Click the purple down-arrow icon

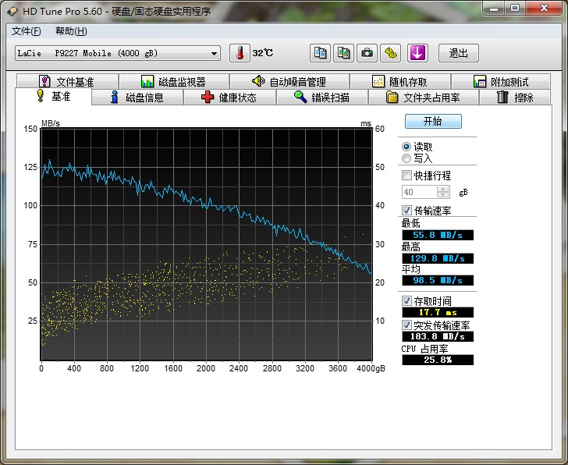click(418, 53)
